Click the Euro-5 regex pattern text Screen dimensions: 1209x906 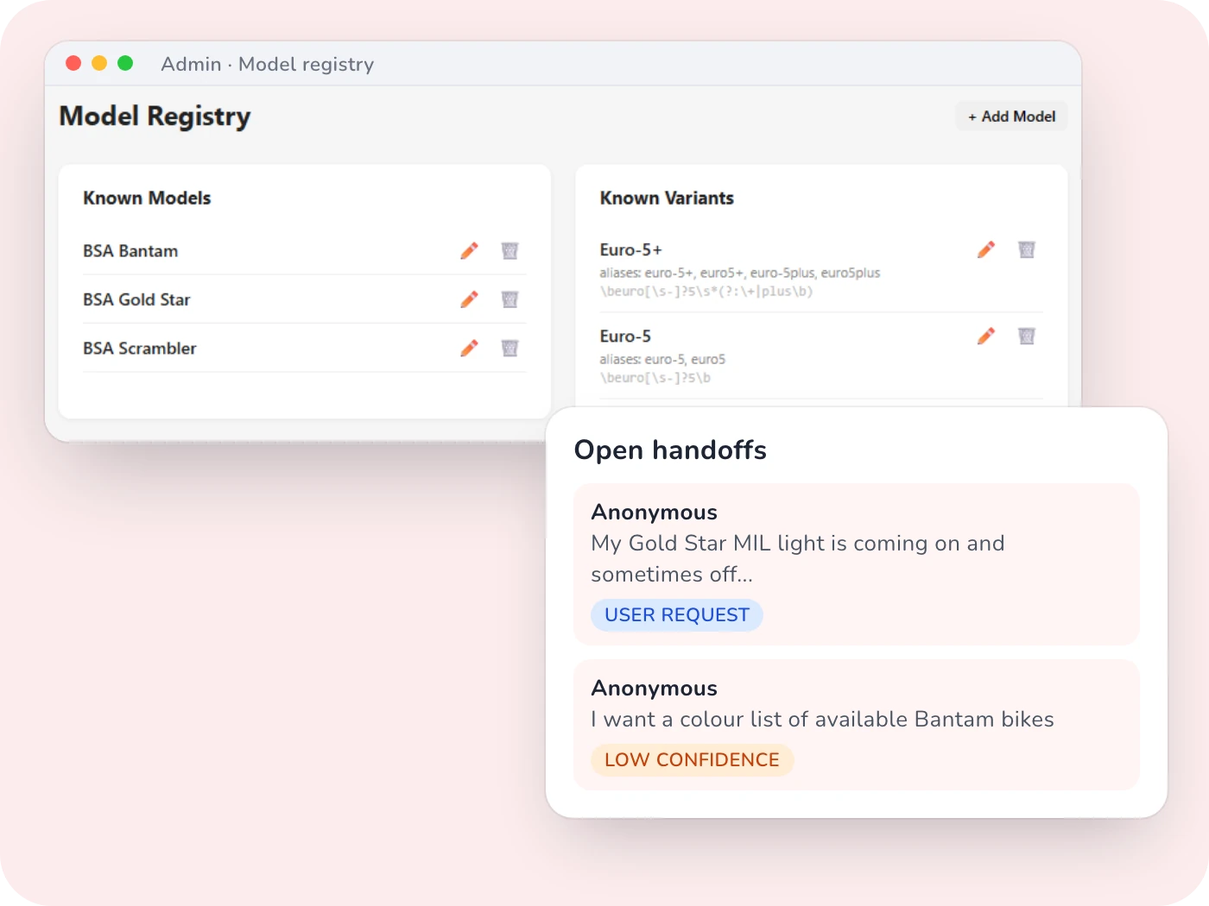pos(655,378)
